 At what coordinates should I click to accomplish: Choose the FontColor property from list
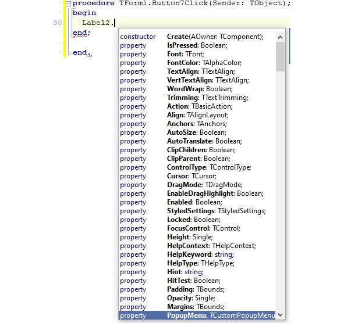tap(197, 63)
